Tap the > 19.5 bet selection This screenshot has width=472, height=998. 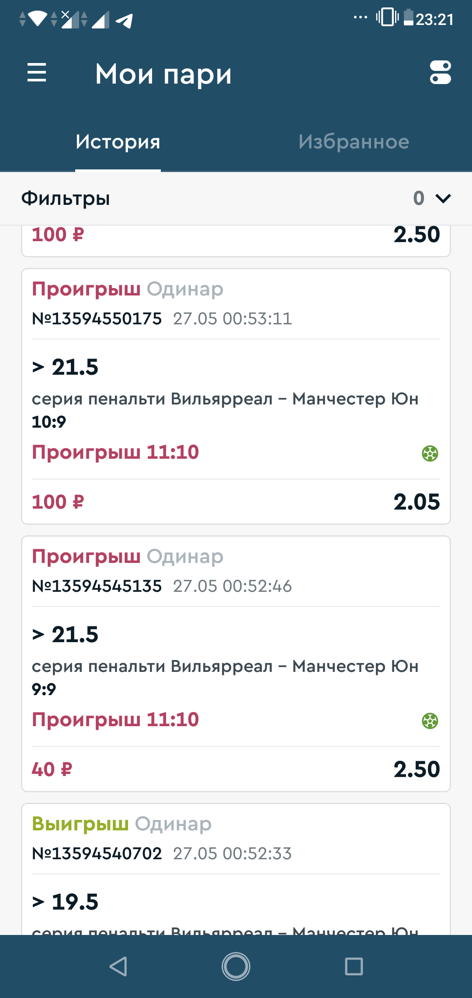66,902
